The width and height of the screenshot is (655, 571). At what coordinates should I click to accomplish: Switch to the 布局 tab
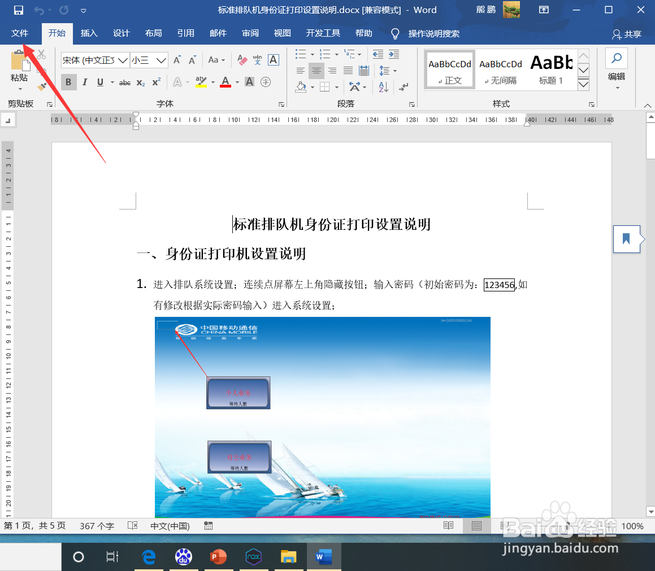tap(153, 33)
